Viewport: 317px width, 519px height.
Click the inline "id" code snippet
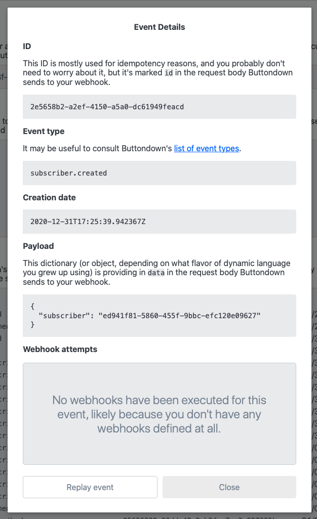pos(170,73)
